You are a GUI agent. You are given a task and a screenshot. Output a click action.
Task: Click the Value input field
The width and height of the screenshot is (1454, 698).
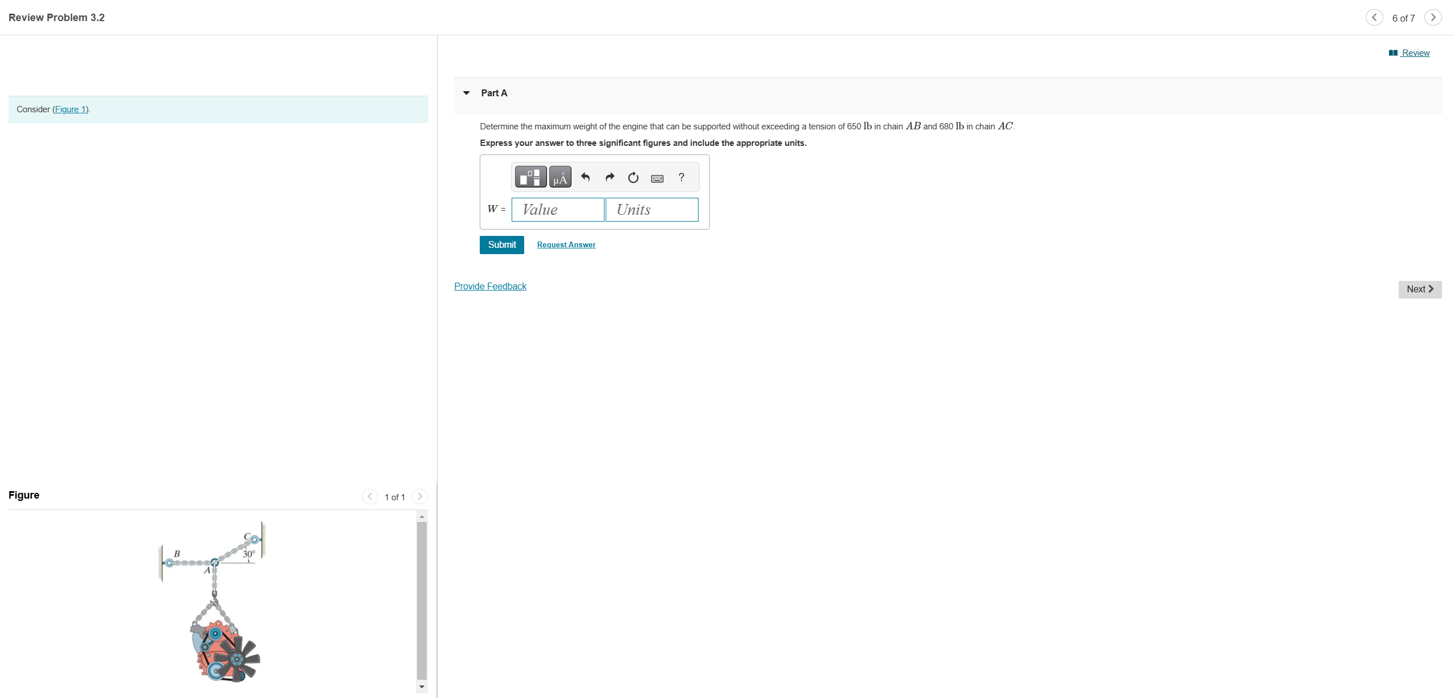tap(558, 210)
